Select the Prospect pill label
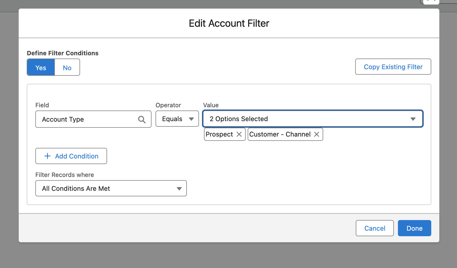This screenshot has height=268, width=457. click(x=219, y=134)
